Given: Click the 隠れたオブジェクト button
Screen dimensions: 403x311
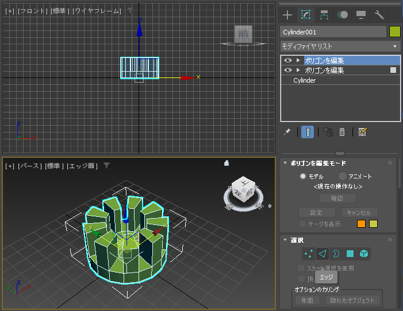Looking at the screenshot, I should pos(352,300).
